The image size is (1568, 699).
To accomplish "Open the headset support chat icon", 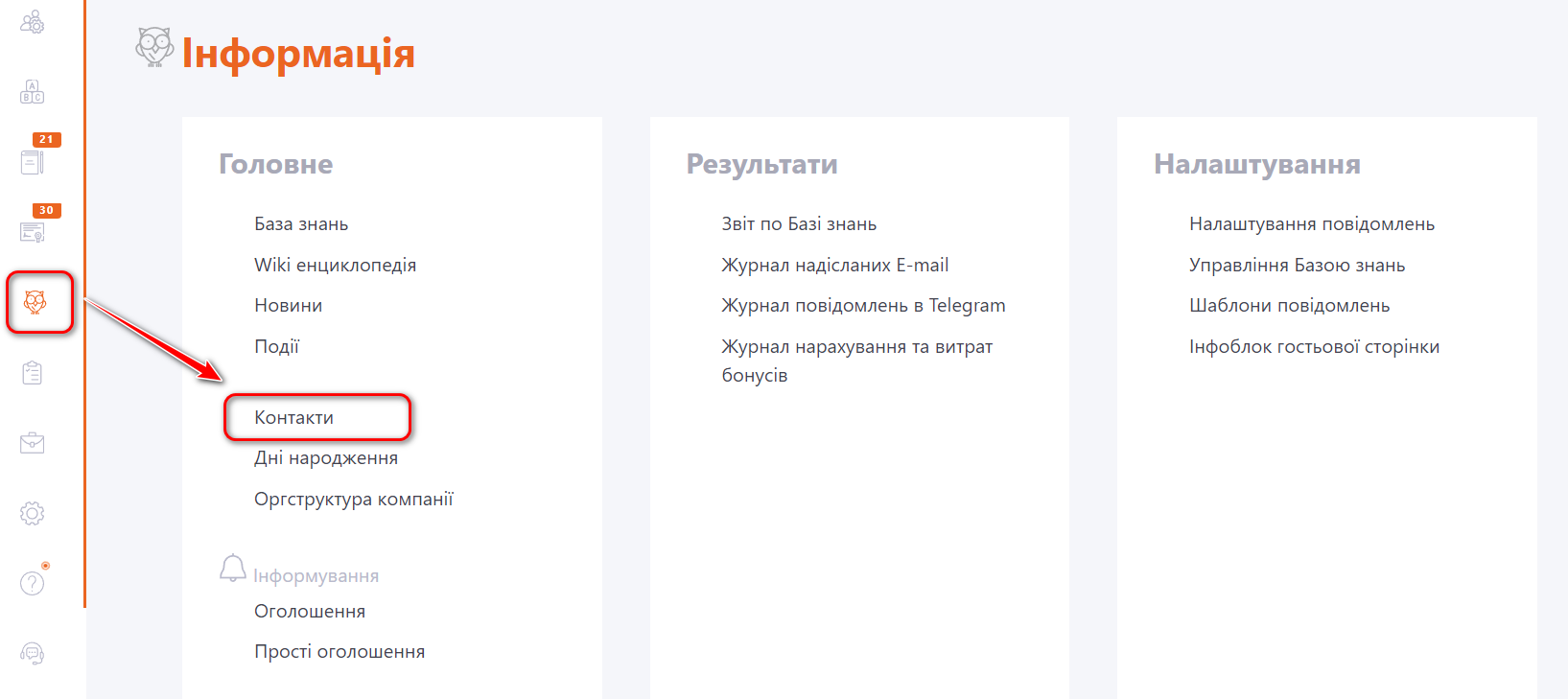I will click(x=33, y=654).
